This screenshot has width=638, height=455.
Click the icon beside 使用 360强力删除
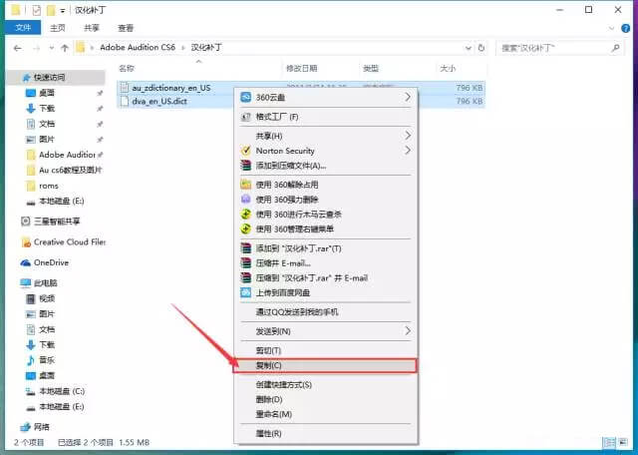tap(246, 200)
